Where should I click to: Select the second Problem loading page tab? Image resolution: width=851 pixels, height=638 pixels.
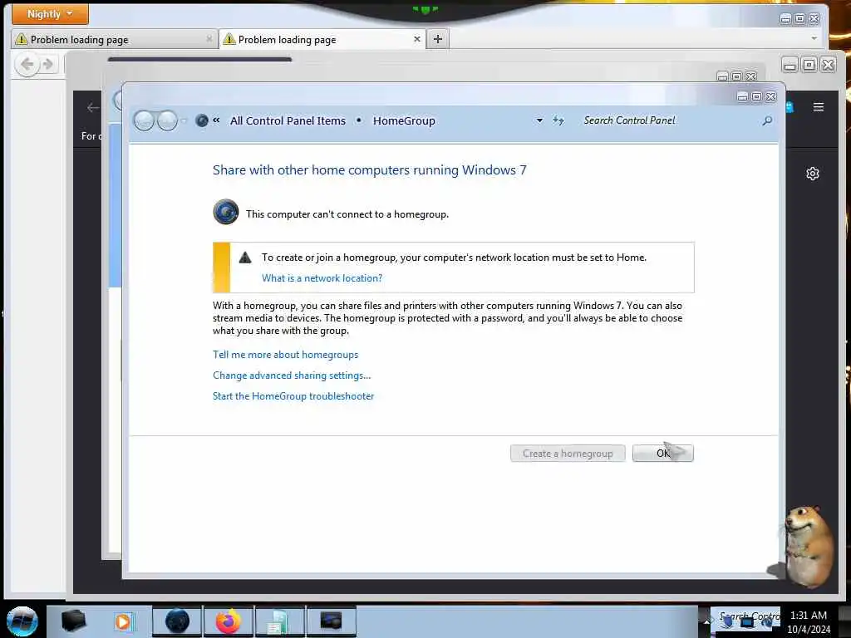tap(322, 39)
